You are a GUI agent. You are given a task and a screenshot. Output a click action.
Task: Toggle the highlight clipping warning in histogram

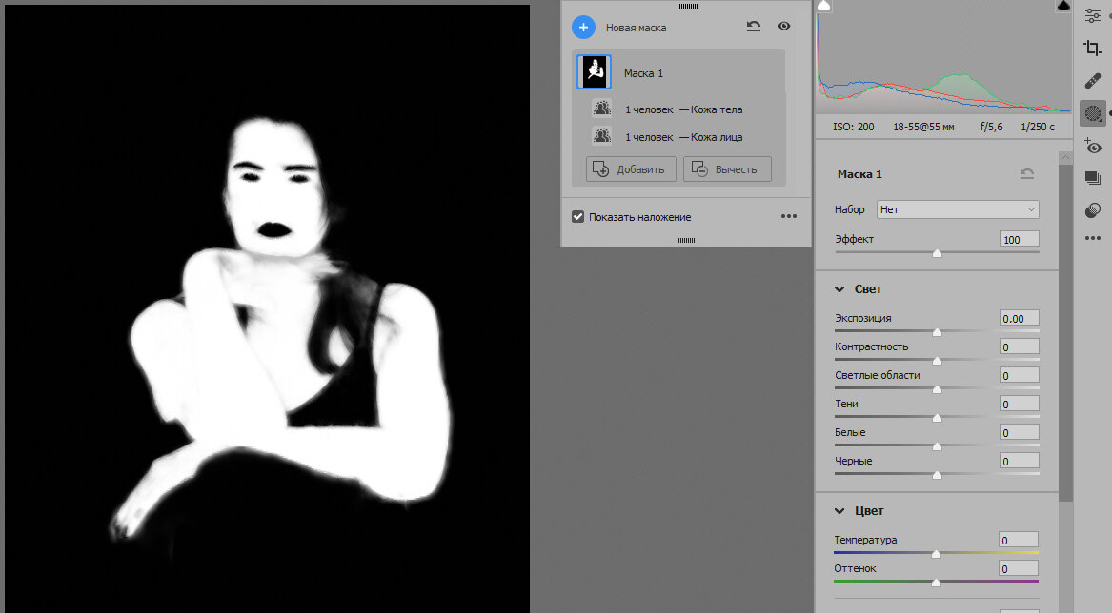pyautogui.click(x=1063, y=7)
